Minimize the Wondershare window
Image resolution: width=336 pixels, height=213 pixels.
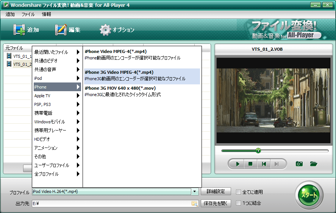(x=316, y=5)
